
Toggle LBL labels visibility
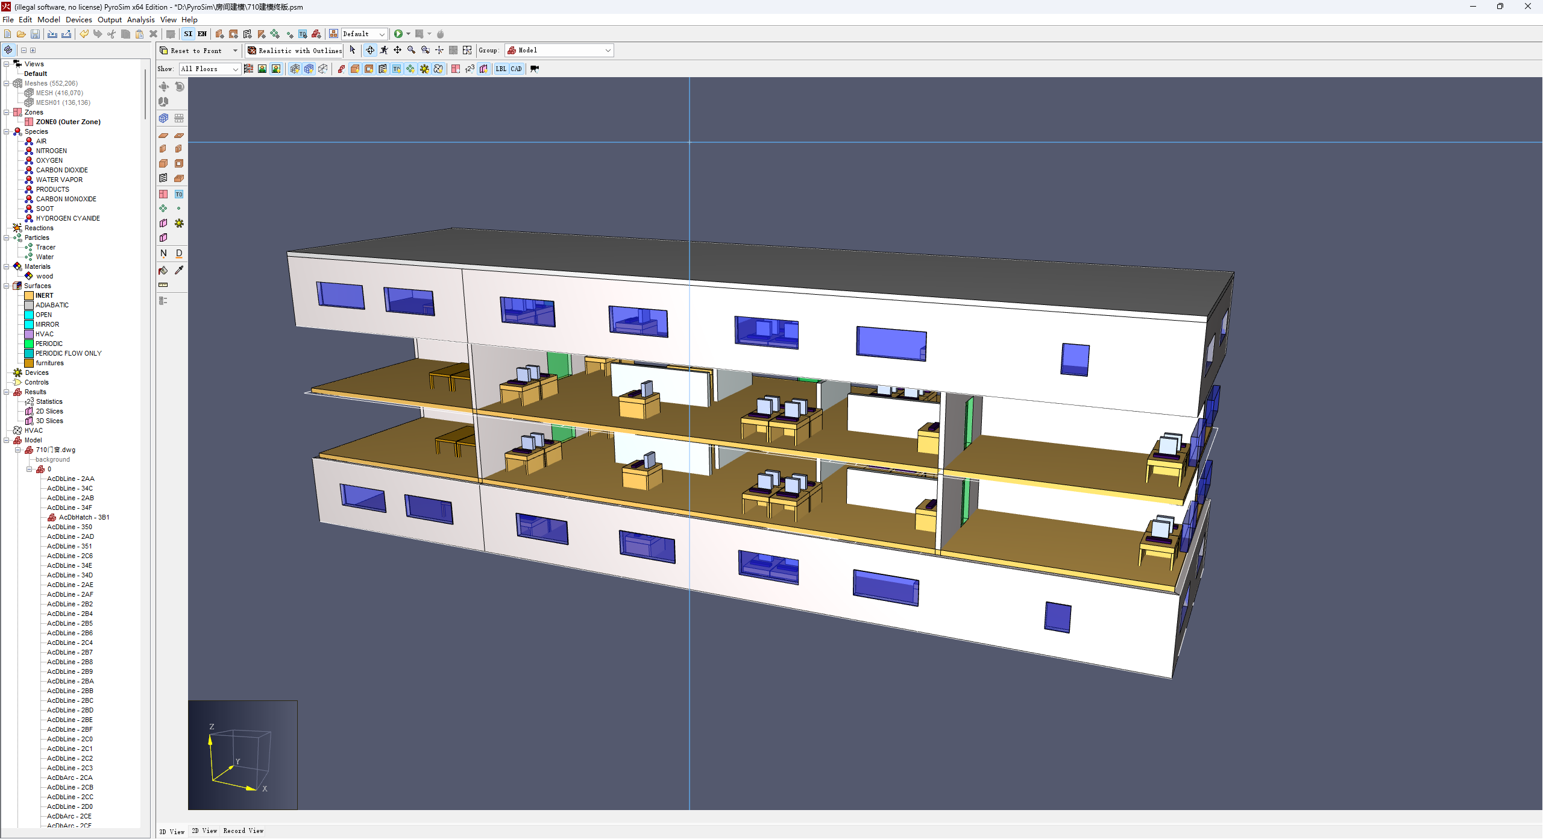click(x=501, y=69)
